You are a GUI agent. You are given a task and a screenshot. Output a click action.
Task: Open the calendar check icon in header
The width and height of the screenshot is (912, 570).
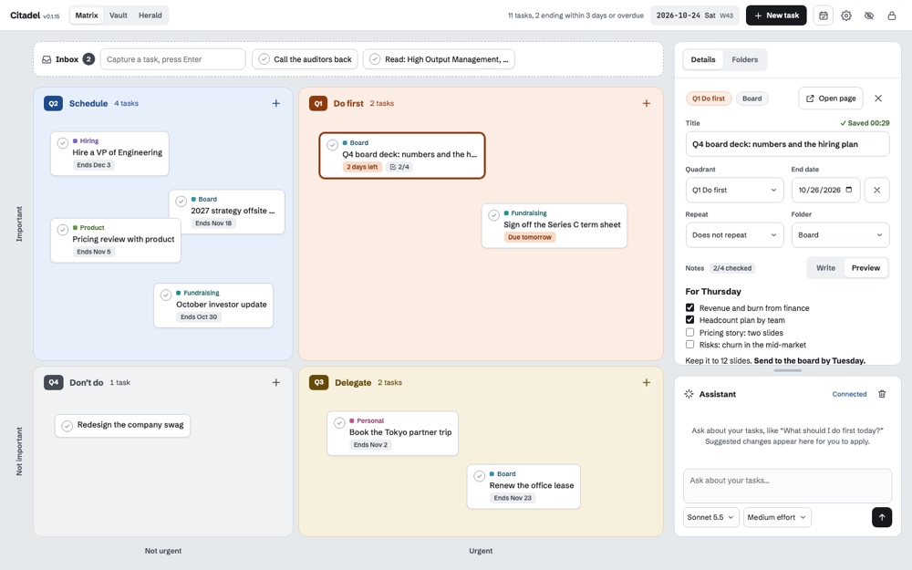(823, 16)
